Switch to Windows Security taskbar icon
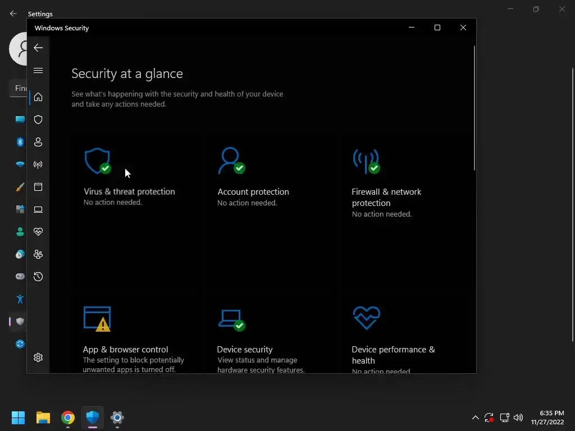Image resolution: width=575 pixels, height=431 pixels. (93, 418)
